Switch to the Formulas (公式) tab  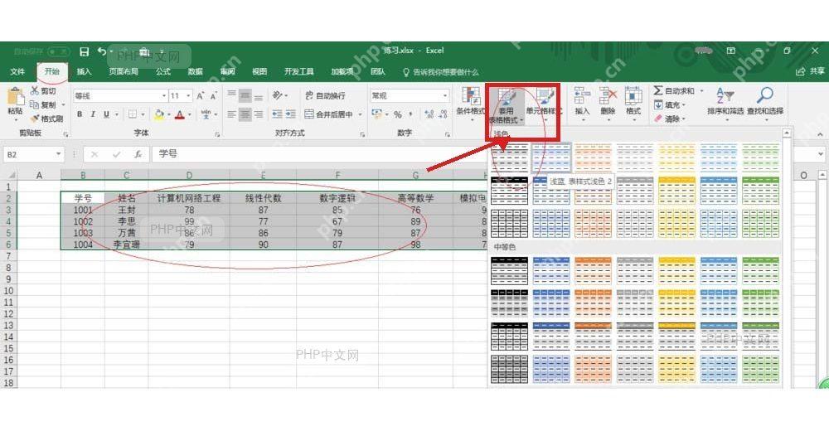click(x=162, y=71)
